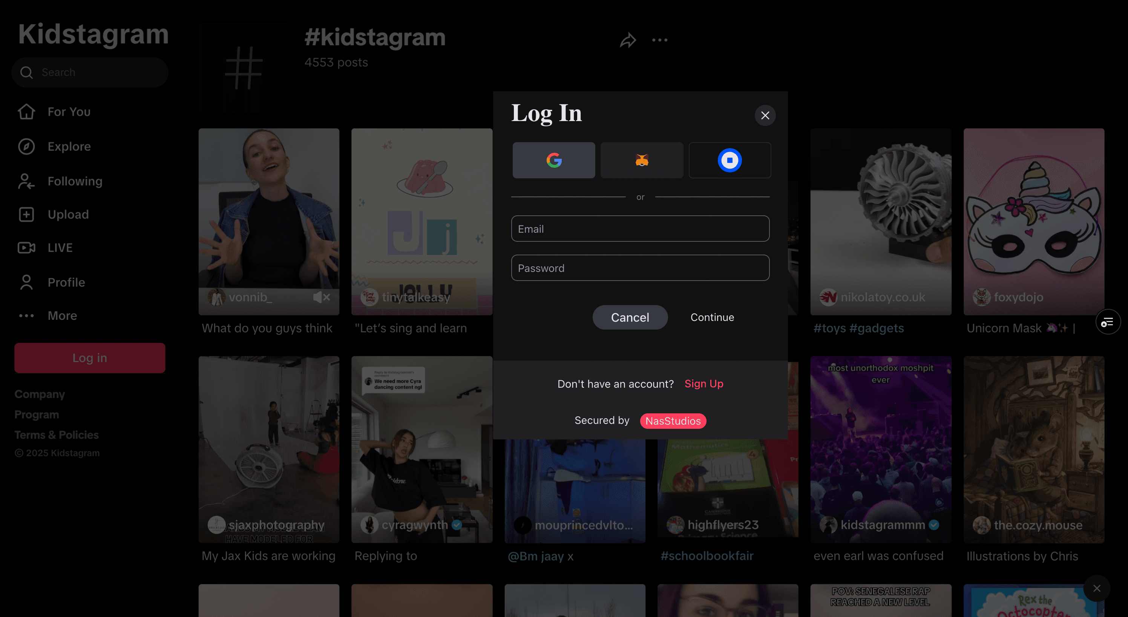This screenshot has height=617, width=1128.
Task: Expand the Terms & Policies footer section
Action: coord(57,435)
